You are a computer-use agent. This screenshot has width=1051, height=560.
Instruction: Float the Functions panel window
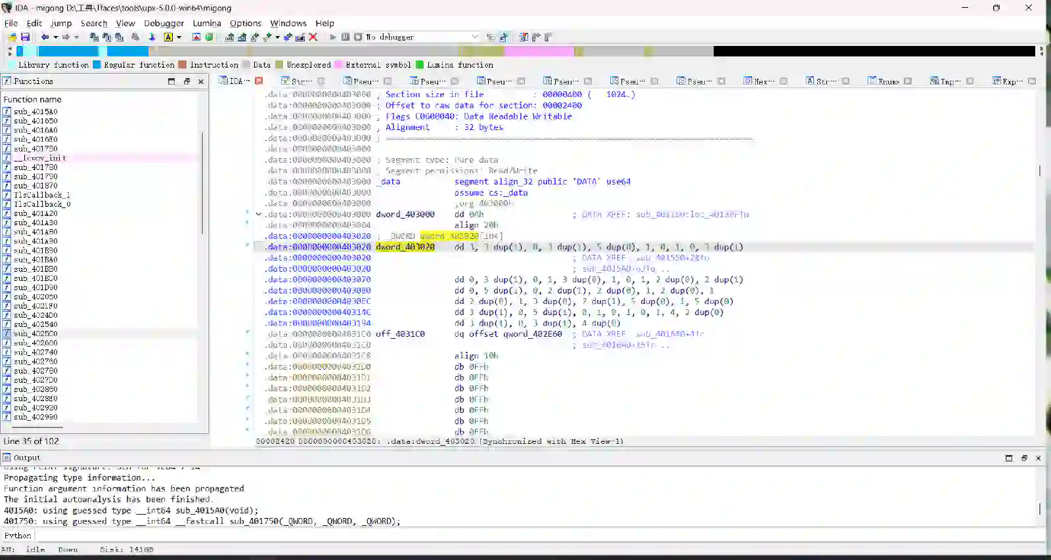(187, 81)
